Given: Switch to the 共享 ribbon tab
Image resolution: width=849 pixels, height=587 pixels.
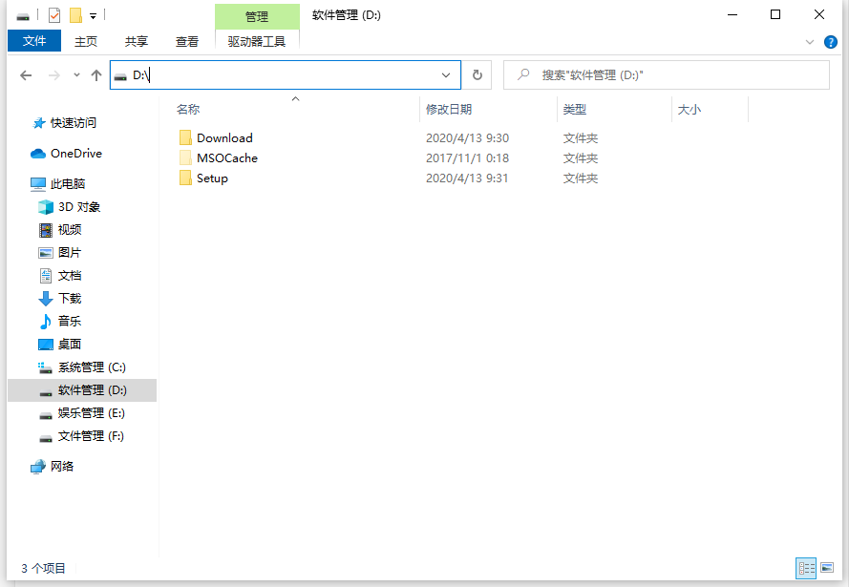Looking at the screenshot, I should (136, 42).
